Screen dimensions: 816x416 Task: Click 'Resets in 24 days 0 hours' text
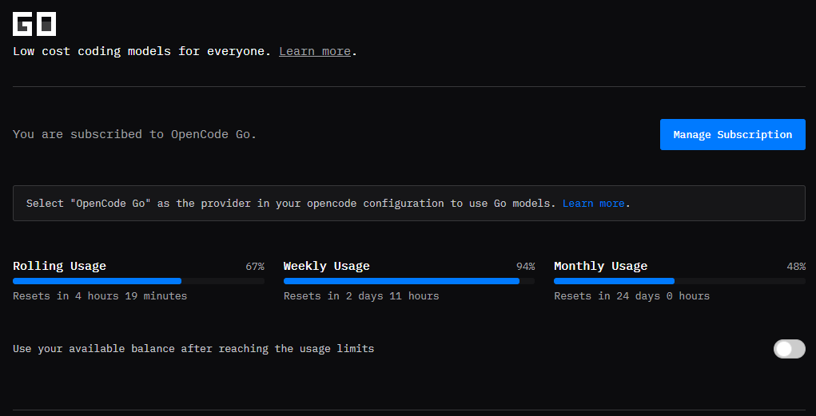[631, 296]
